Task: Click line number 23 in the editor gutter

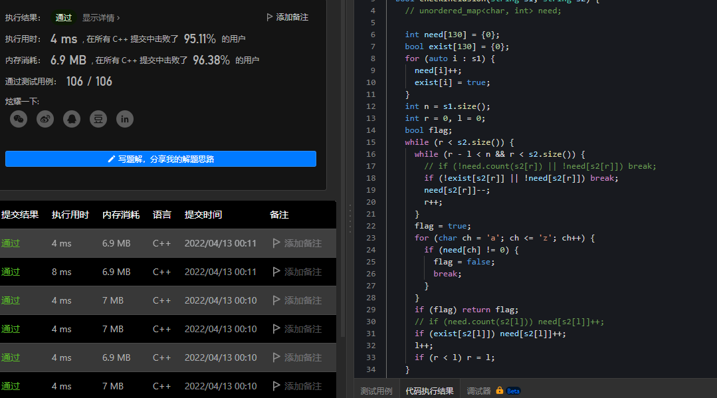Action: [x=371, y=238]
